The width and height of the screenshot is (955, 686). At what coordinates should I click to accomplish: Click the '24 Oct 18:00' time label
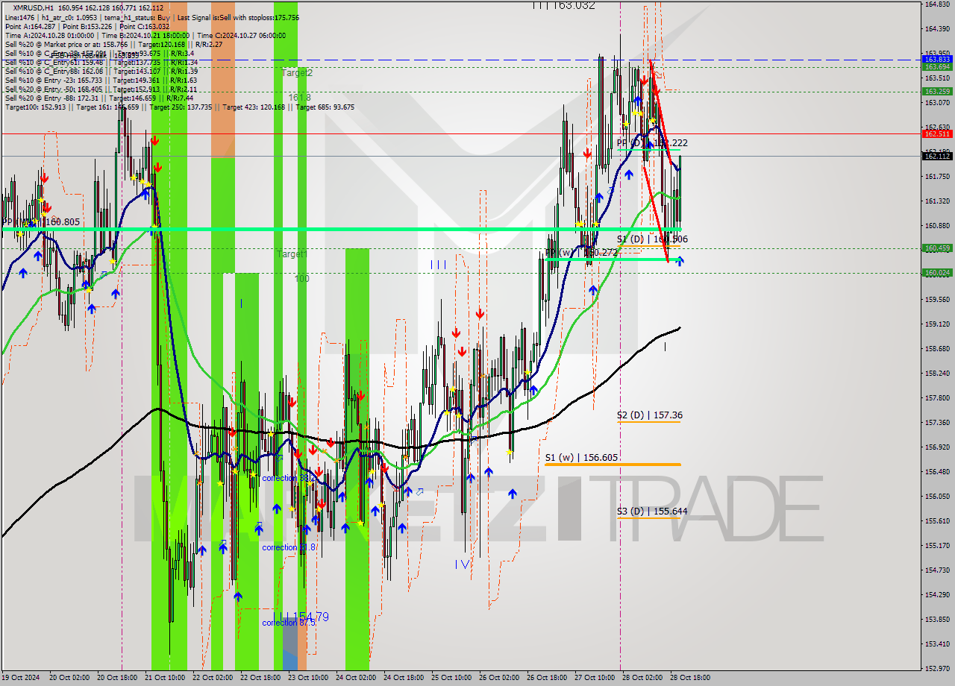[403, 678]
